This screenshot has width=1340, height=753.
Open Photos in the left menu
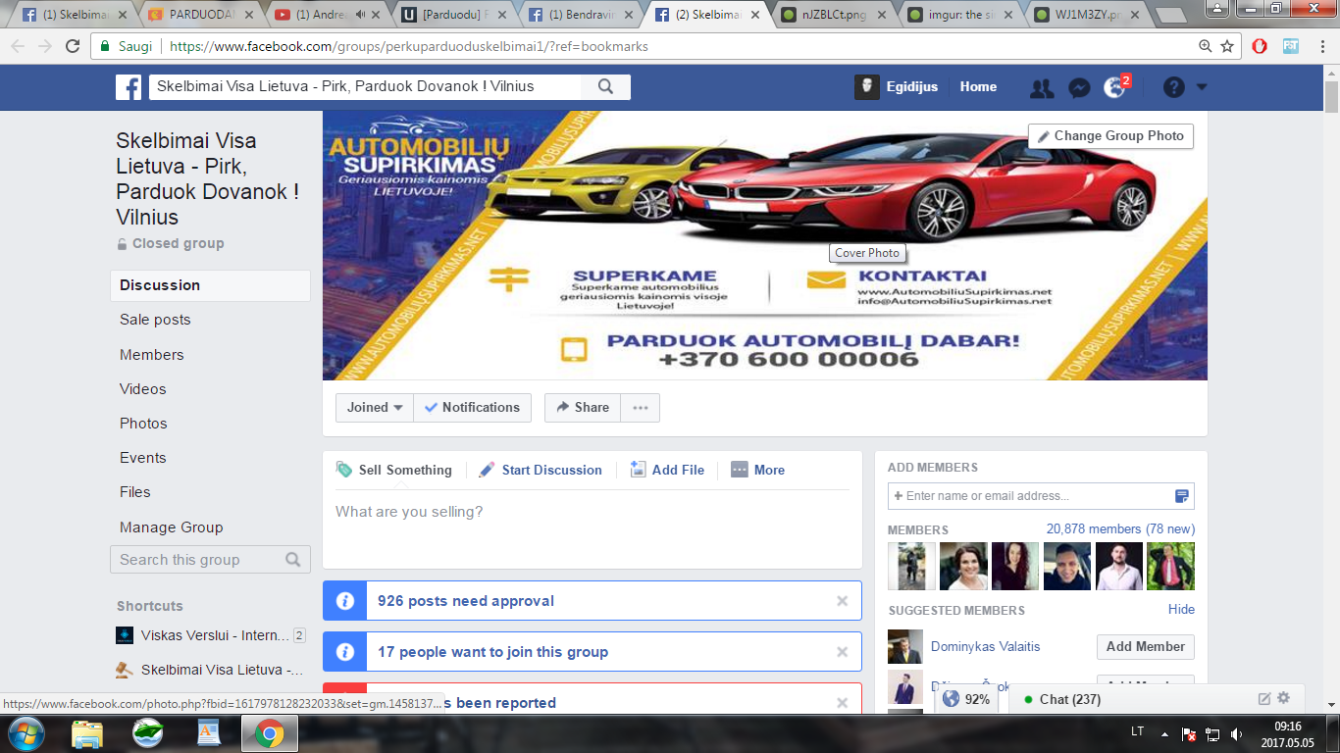coord(143,424)
